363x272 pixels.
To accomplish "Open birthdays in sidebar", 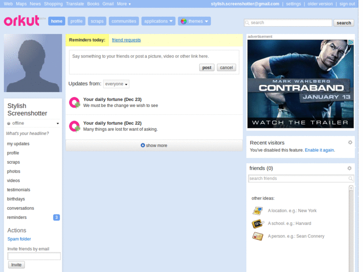I will [16, 199].
